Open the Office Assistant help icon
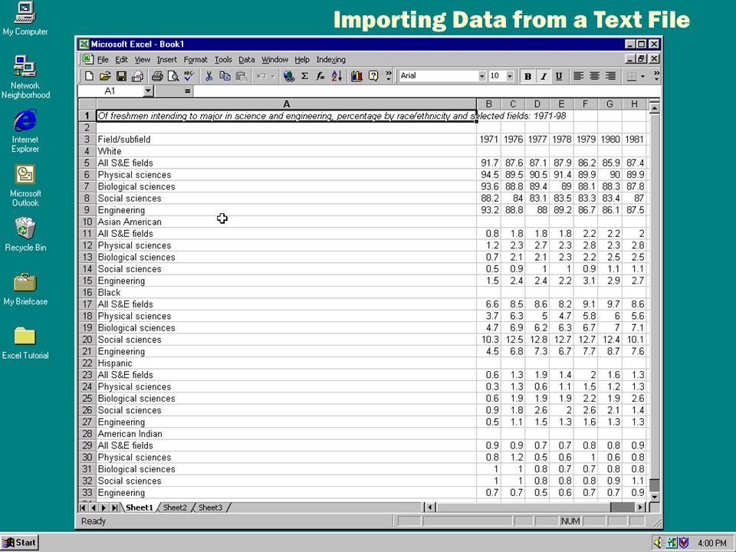 [x=373, y=76]
